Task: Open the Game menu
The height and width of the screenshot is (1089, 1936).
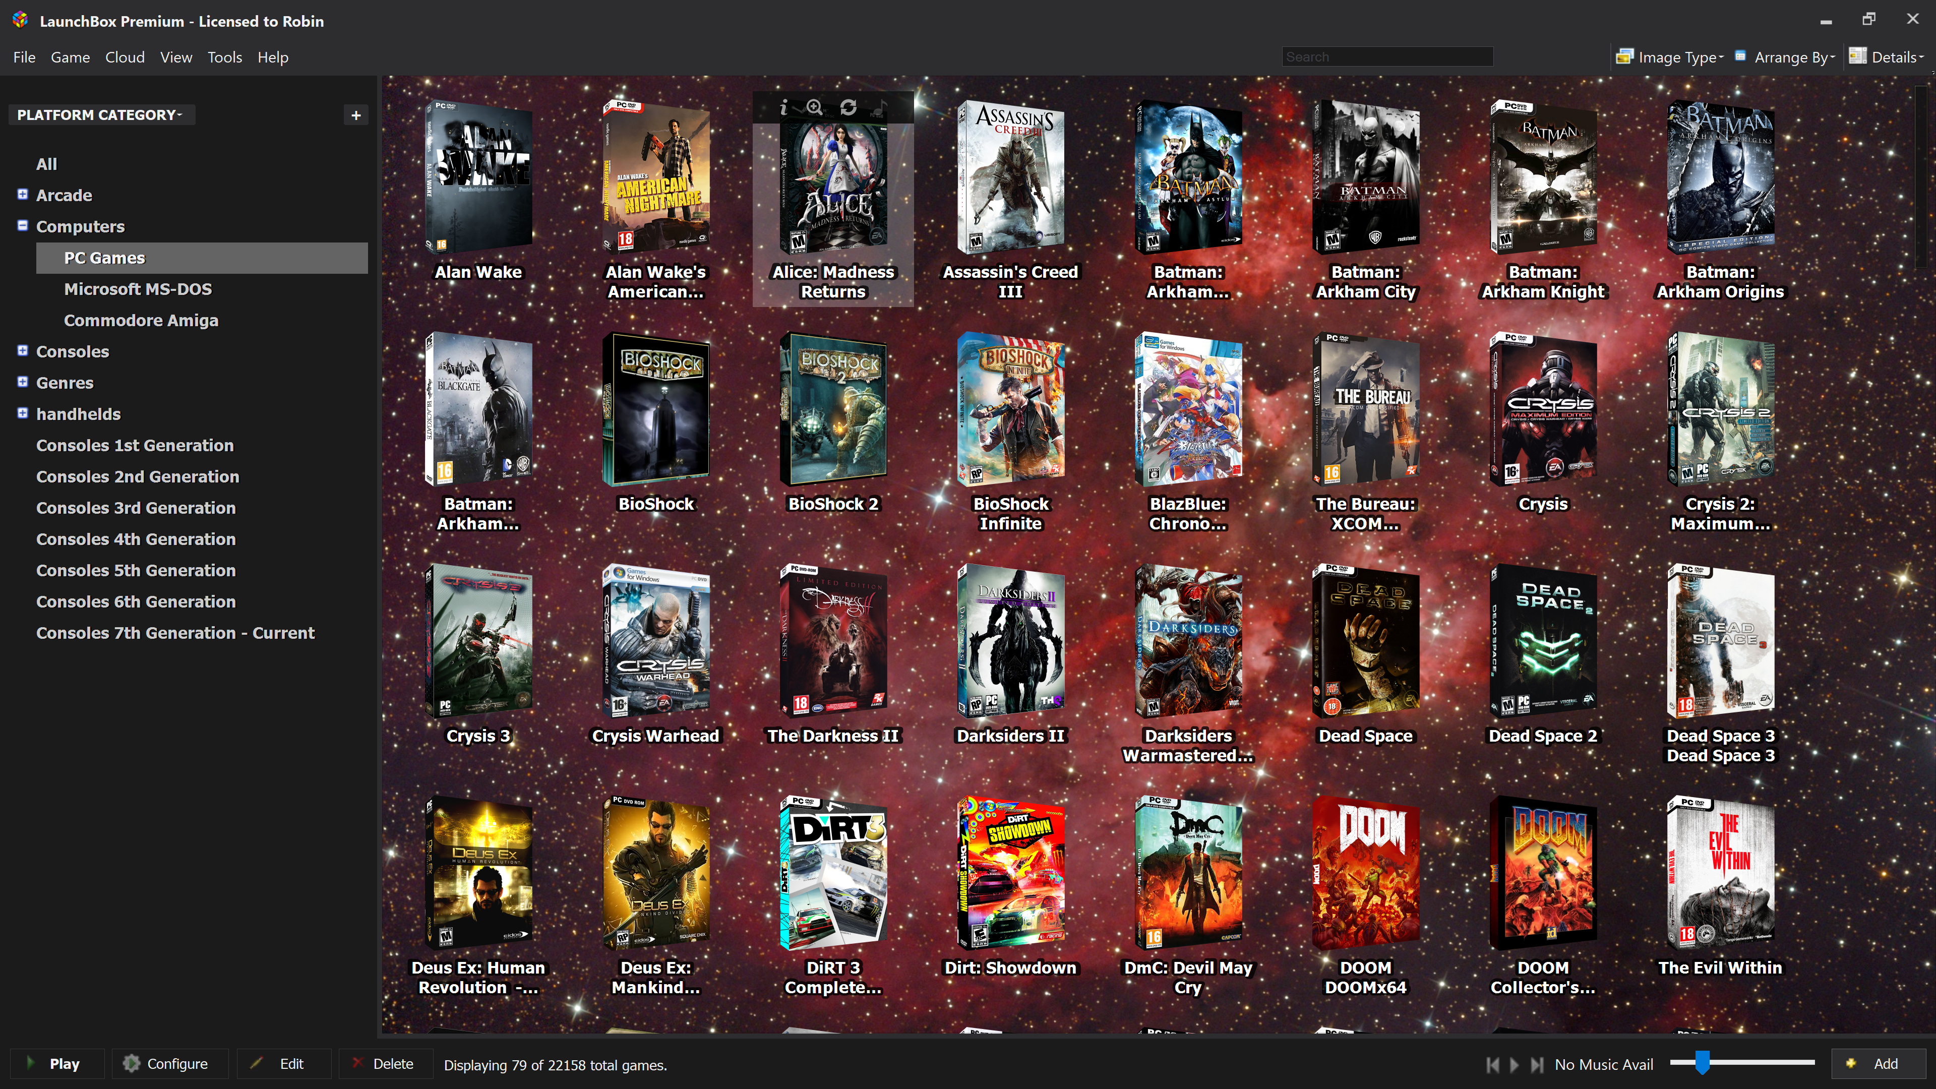Action: click(70, 57)
